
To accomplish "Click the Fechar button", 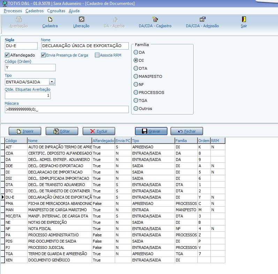I will click(x=187, y=131).
